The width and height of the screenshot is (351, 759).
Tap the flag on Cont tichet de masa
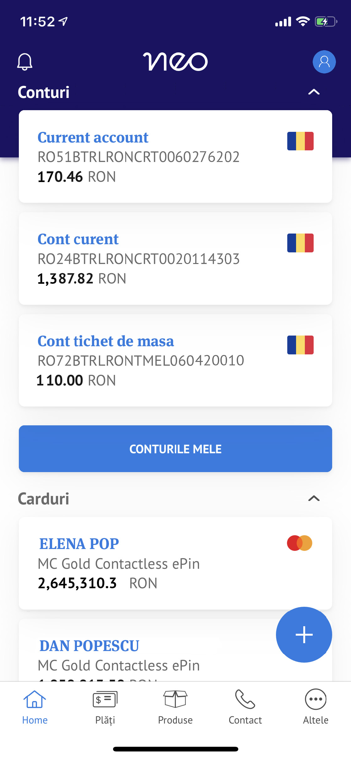pyautogui.click(x=300, y=345)
